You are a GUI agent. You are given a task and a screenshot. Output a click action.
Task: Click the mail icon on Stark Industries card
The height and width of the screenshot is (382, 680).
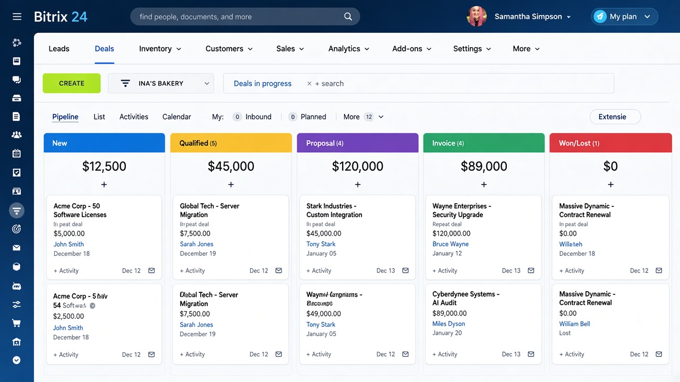pyautogui.click(x=405, y=271)
